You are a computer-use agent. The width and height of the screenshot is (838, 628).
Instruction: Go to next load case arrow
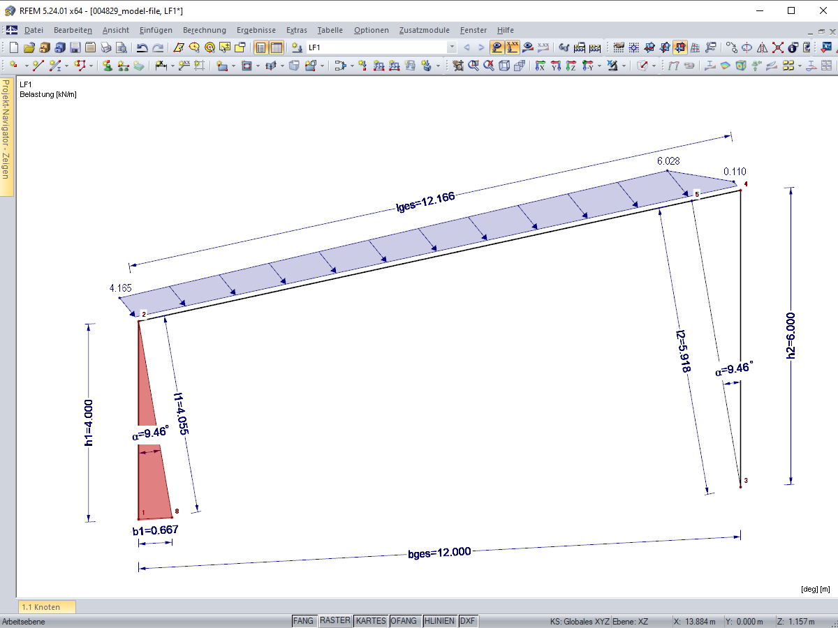click(x=481, y=47)
